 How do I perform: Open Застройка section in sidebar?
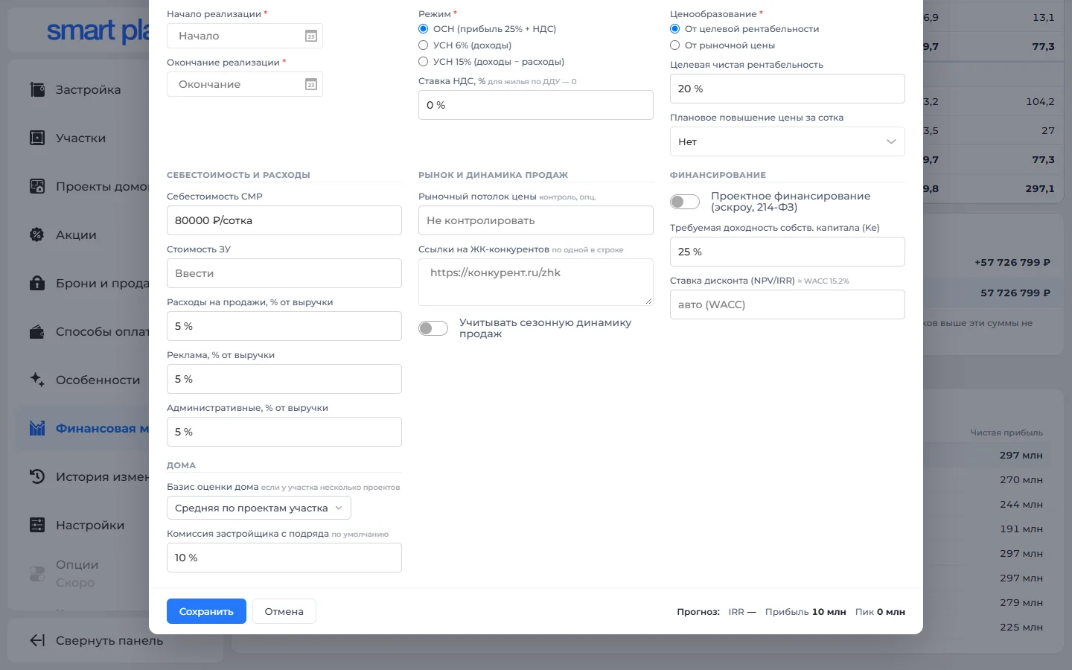(x=88, y=89)
